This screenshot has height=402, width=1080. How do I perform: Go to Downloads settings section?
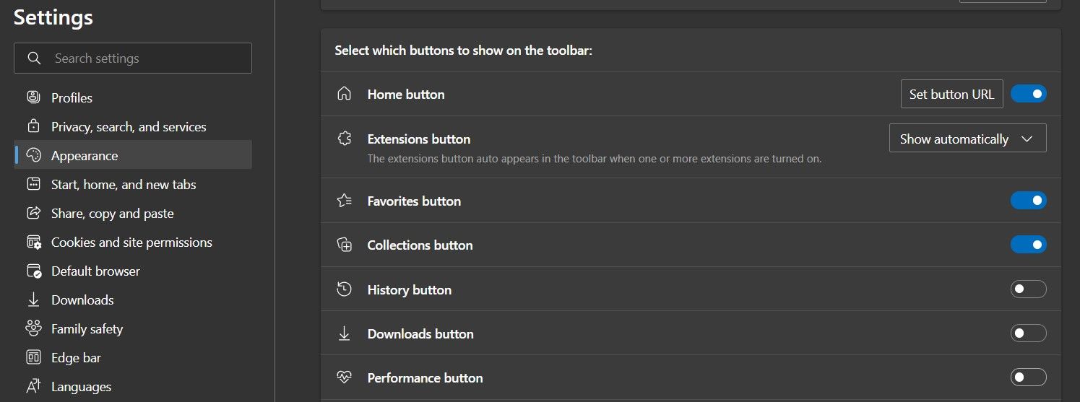82,300
